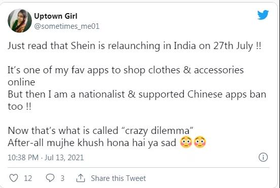Click the like count 12

click(x=28, y=178)
